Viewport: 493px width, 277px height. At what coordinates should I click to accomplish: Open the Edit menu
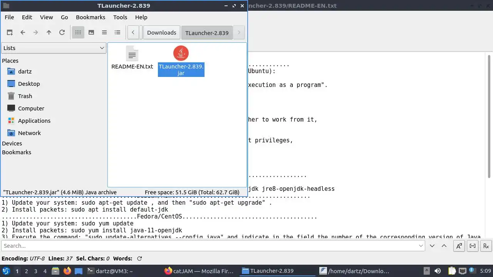[27, 17]
